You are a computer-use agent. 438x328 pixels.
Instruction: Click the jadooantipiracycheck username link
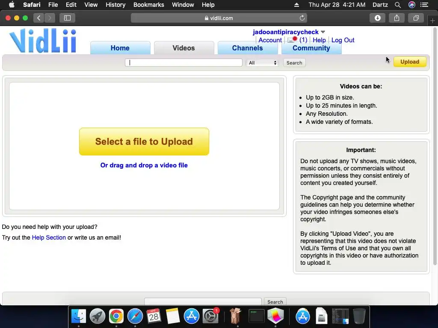tap(285, 32)
